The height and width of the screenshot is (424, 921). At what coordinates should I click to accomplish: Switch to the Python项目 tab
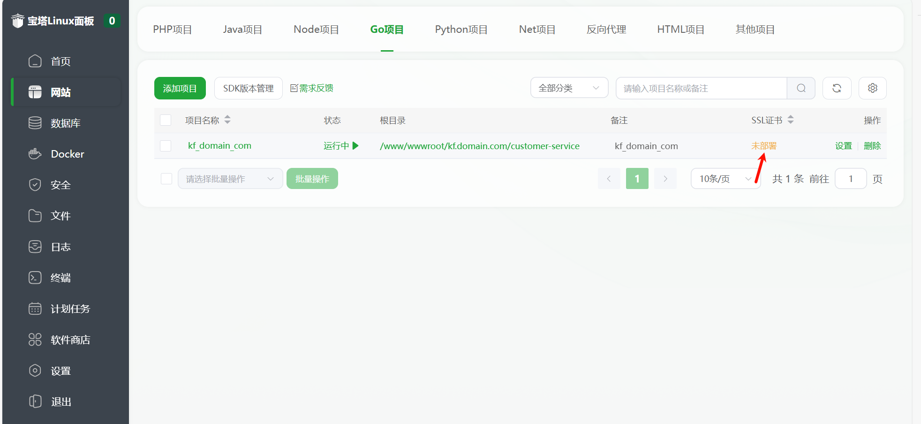tap(461, 30)
